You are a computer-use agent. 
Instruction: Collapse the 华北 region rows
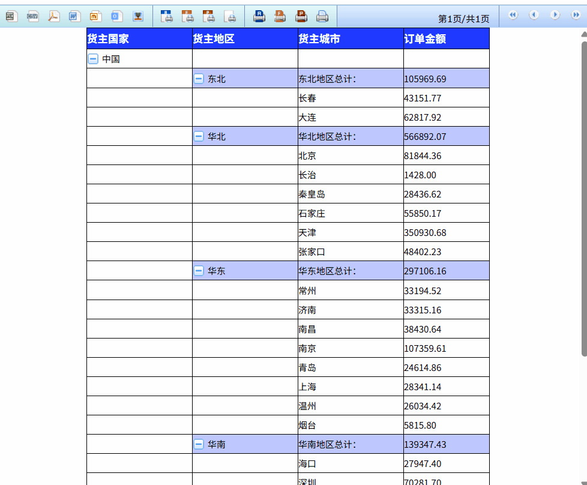(x=199, y=136)
